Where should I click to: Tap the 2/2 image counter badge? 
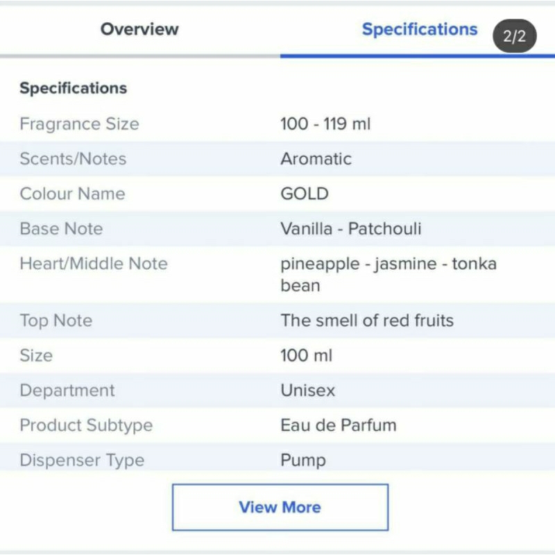514,36
